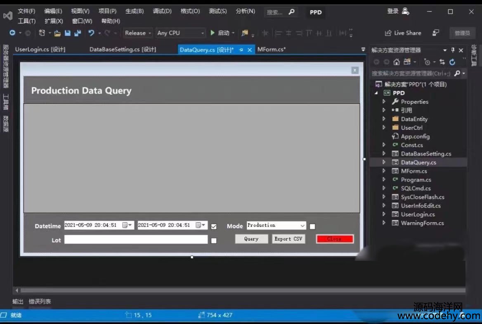This screenshot has height=324, width=482.
Task: Refresh the Solution Explorer
Action: [x=452, y=62]
